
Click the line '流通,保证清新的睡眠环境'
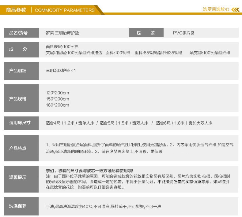(105, 152)
